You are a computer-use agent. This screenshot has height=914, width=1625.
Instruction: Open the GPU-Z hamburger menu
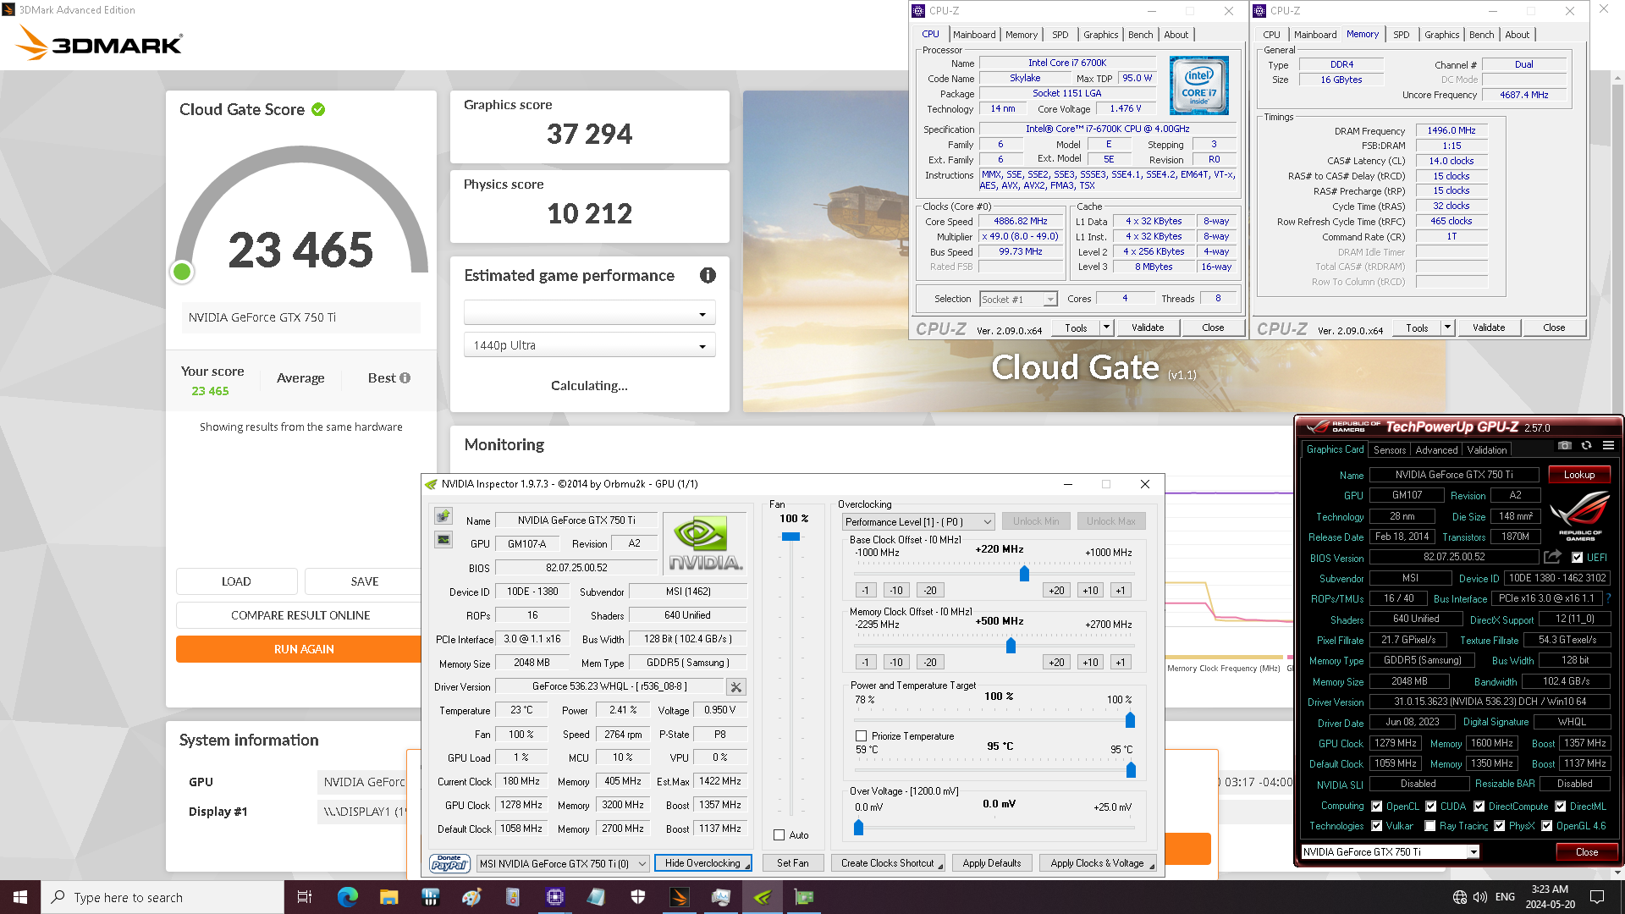(x=1608, y=445)
